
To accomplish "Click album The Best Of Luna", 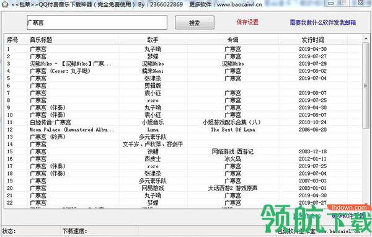I will tap(232, 130).
